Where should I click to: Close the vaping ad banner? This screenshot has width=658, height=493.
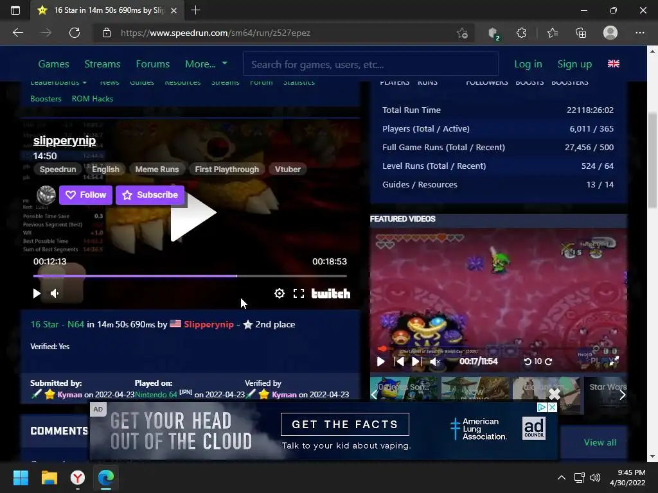[x=552, y=407]
